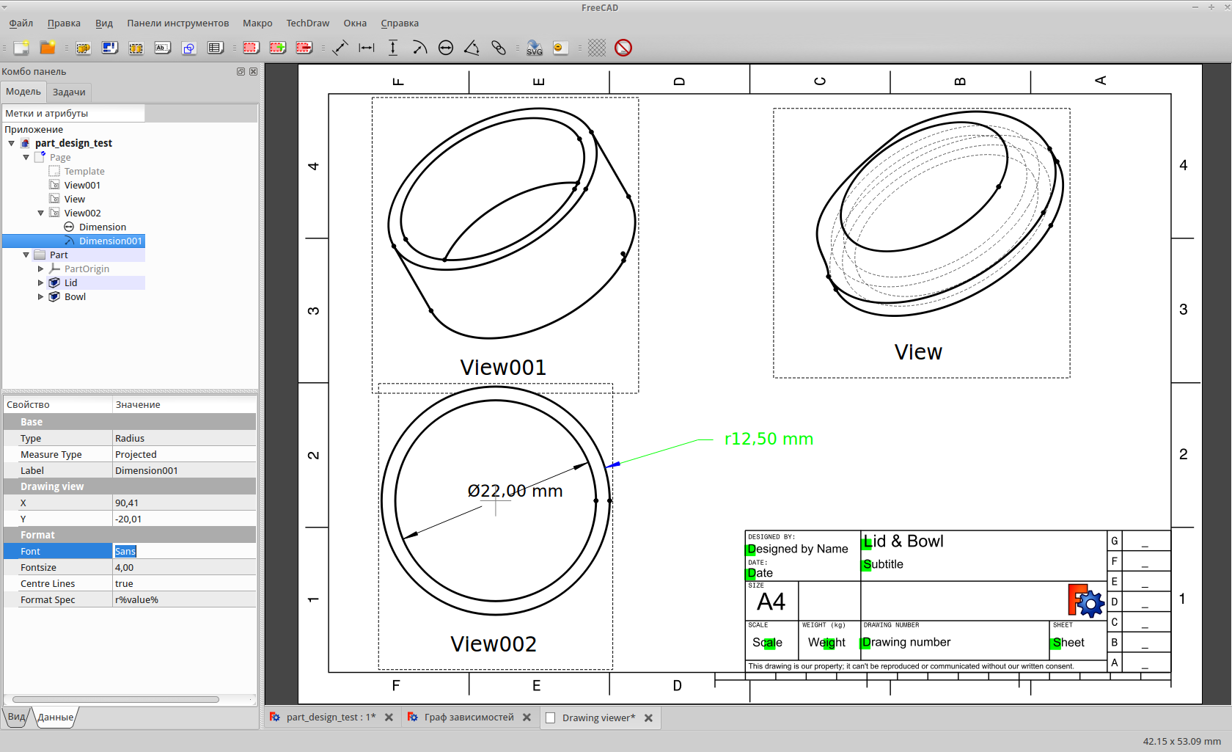Open the TechDraw menu

point(307,23)
